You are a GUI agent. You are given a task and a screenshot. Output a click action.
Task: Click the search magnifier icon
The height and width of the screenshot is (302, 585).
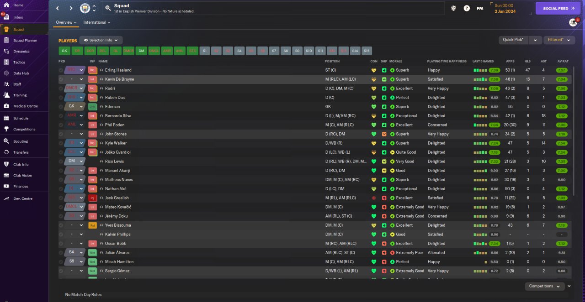(x=108, y=8)
